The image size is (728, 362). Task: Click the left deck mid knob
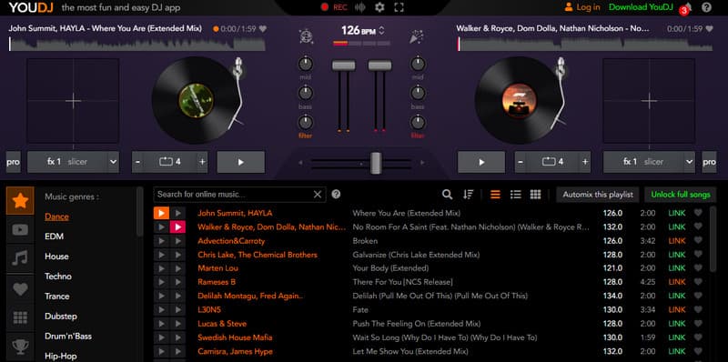306,64
